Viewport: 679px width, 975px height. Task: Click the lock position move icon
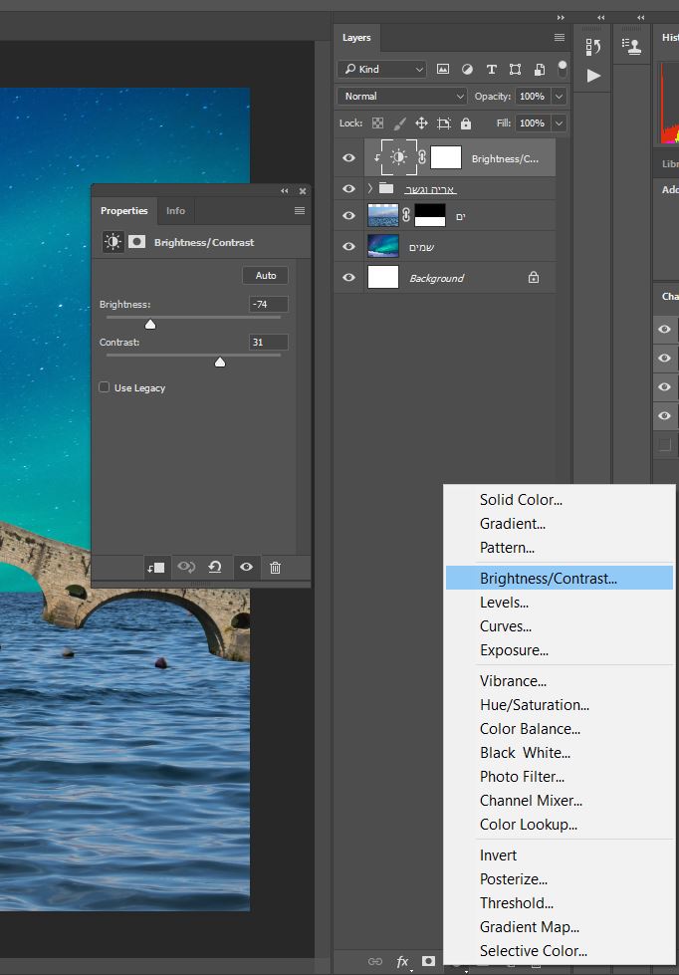click(x=421, y=123)
